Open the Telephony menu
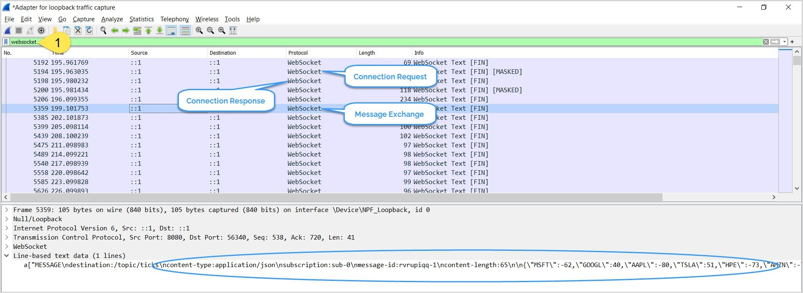This screenshot has height=293, width=803. (174, 19)
